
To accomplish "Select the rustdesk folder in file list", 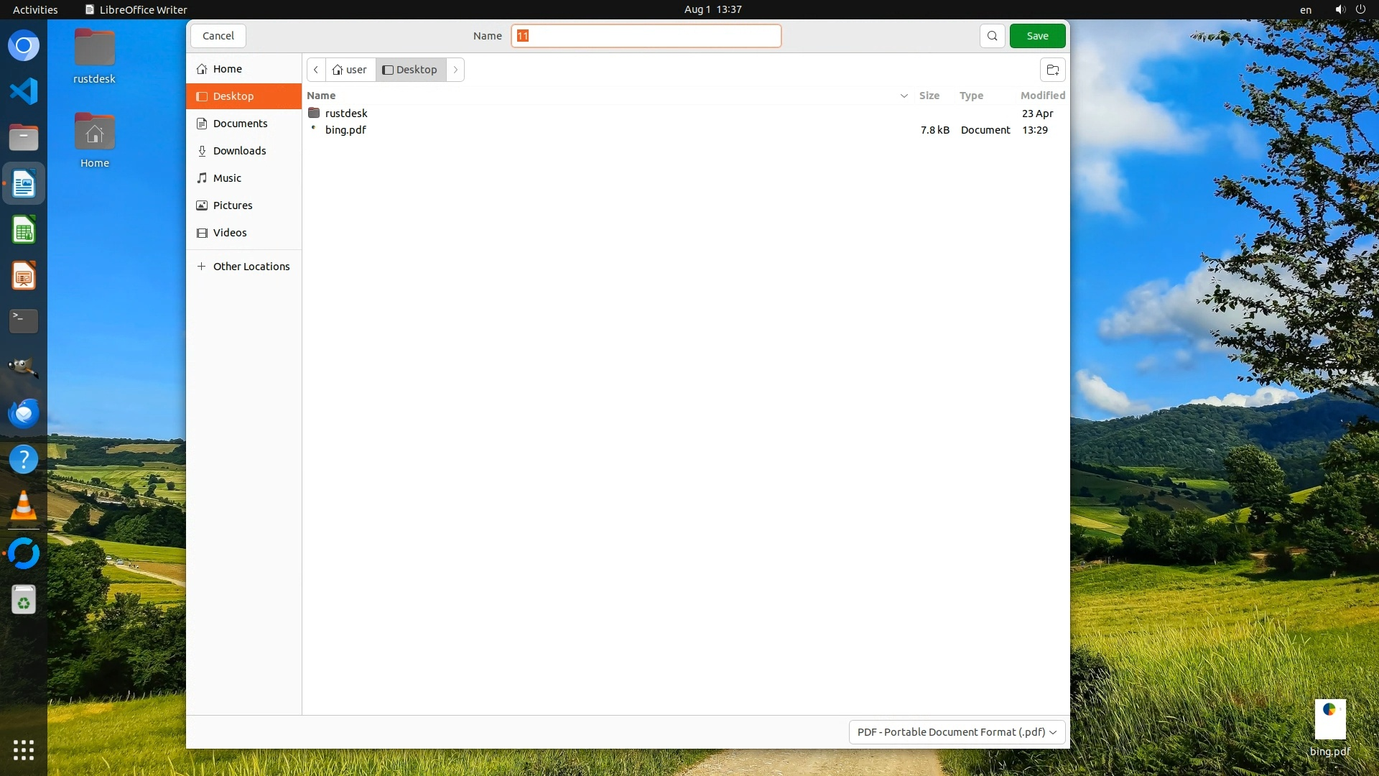I will [x=345, y=114].
